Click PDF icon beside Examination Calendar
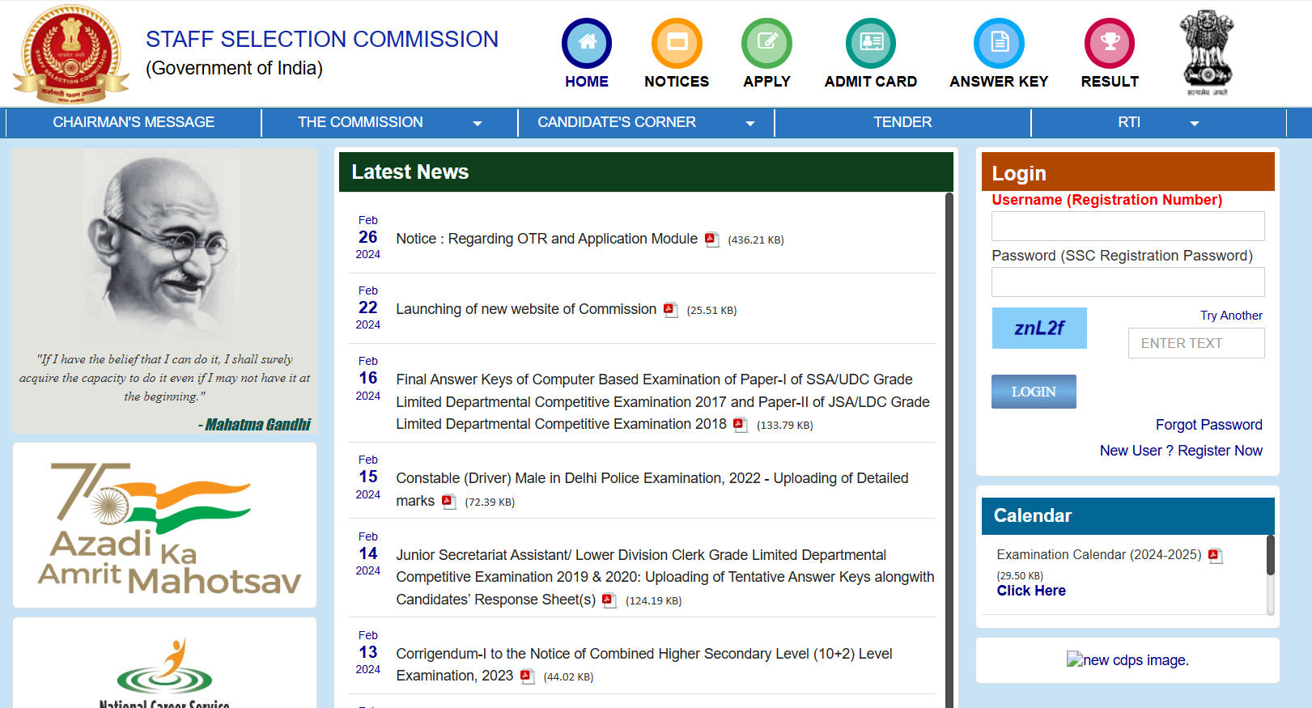 pos(1215,555)
